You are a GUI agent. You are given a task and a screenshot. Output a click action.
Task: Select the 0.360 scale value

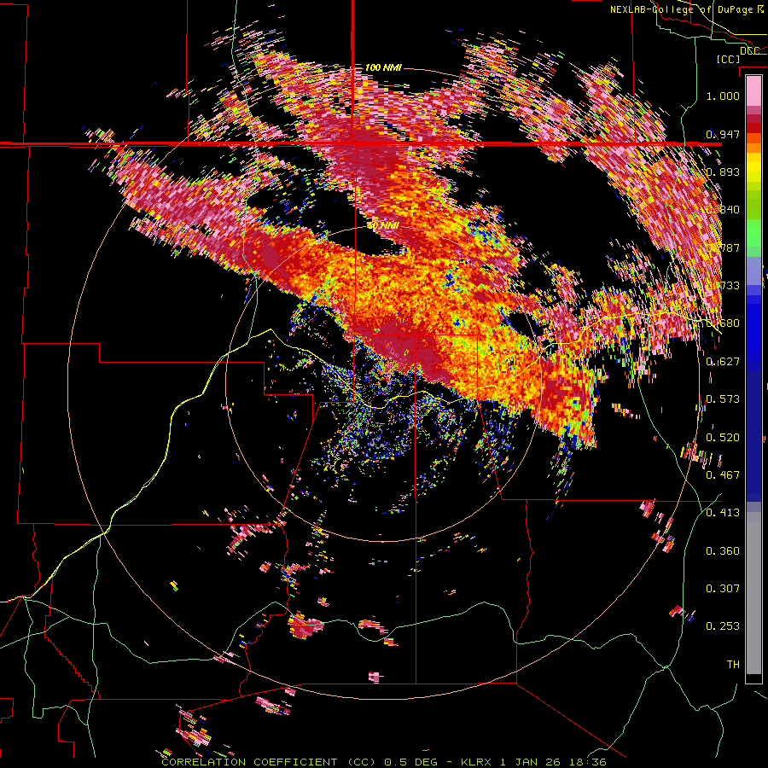(x=723, y=551)
